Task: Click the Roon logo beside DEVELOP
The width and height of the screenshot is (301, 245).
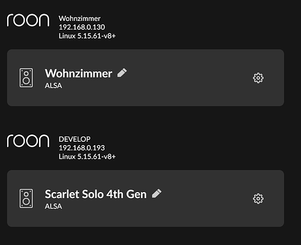Action: pos(28,141)
